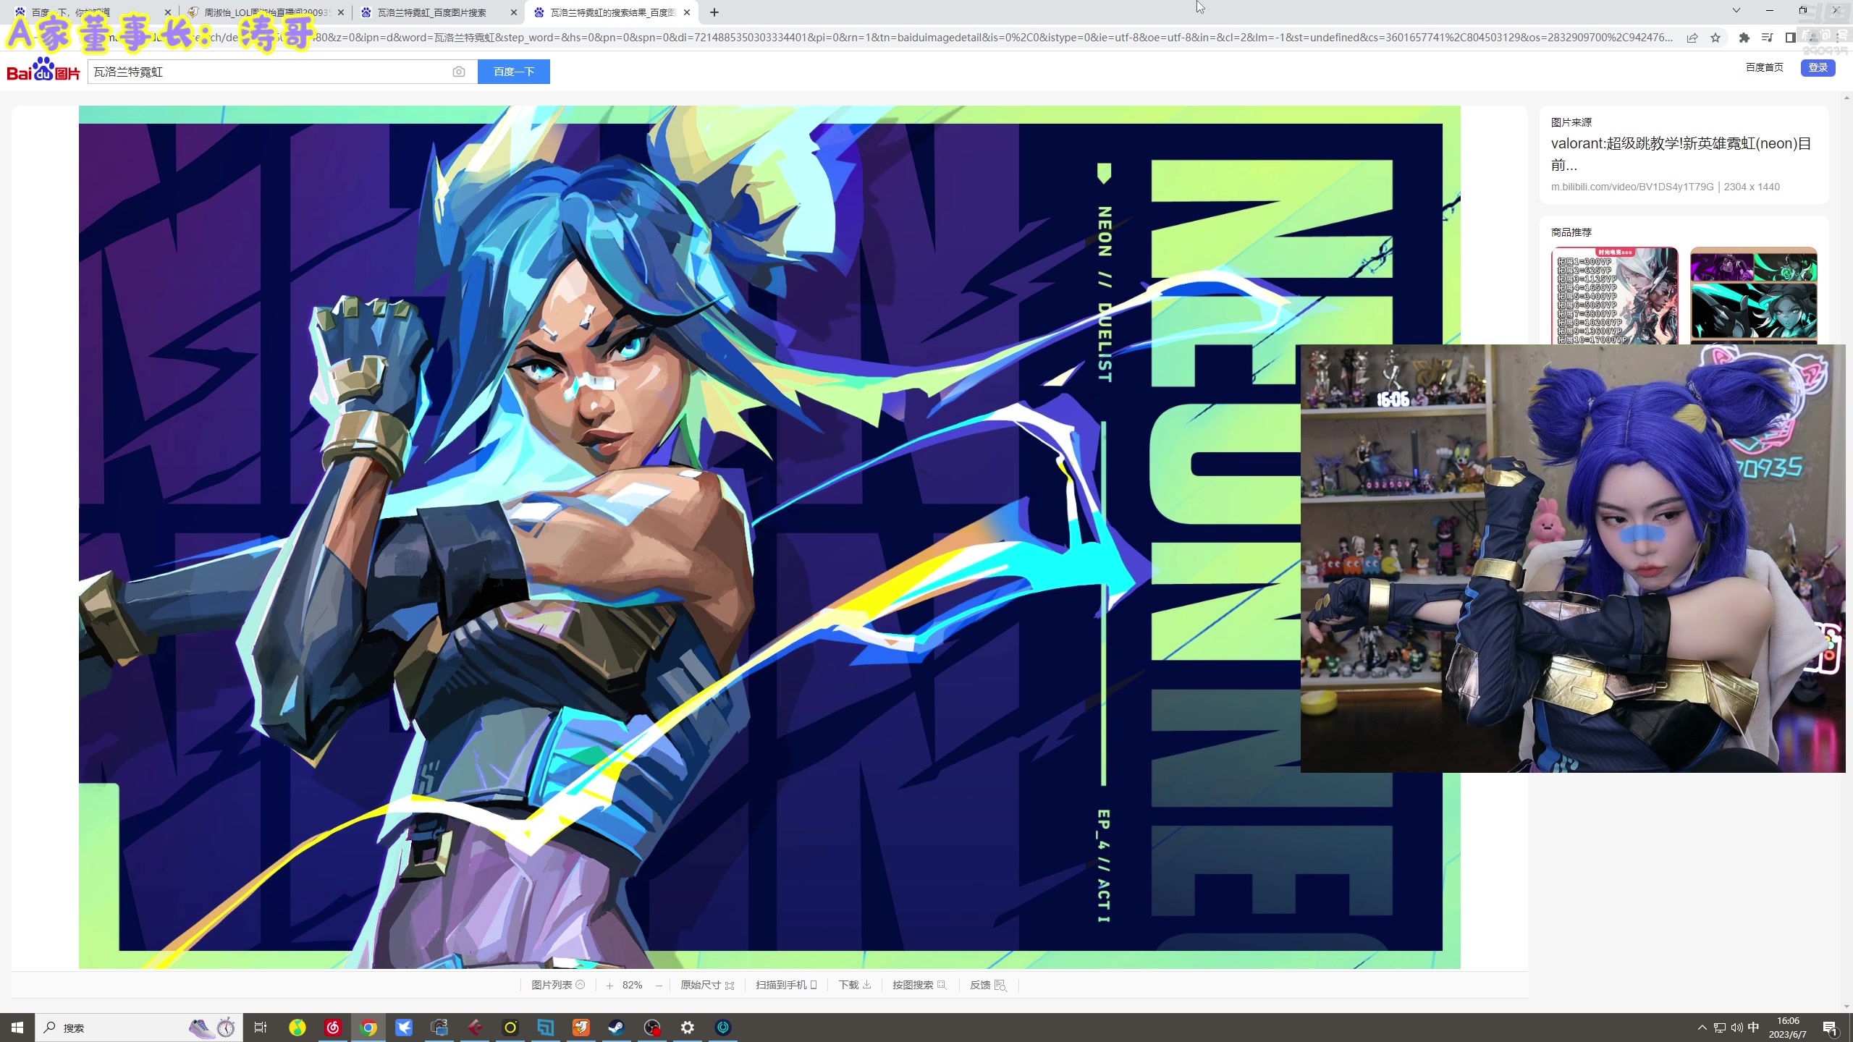Click 反馈 feedback button
Image resolution: width=1853 pixels, height=1042 pixels.
coord(988,986)
